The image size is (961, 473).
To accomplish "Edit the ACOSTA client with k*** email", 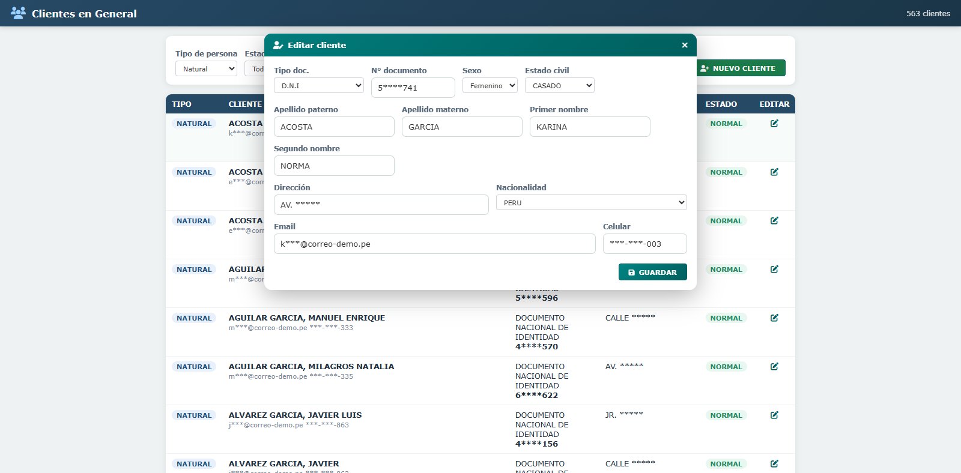I will pyautogui.click(x=774, y=124).
